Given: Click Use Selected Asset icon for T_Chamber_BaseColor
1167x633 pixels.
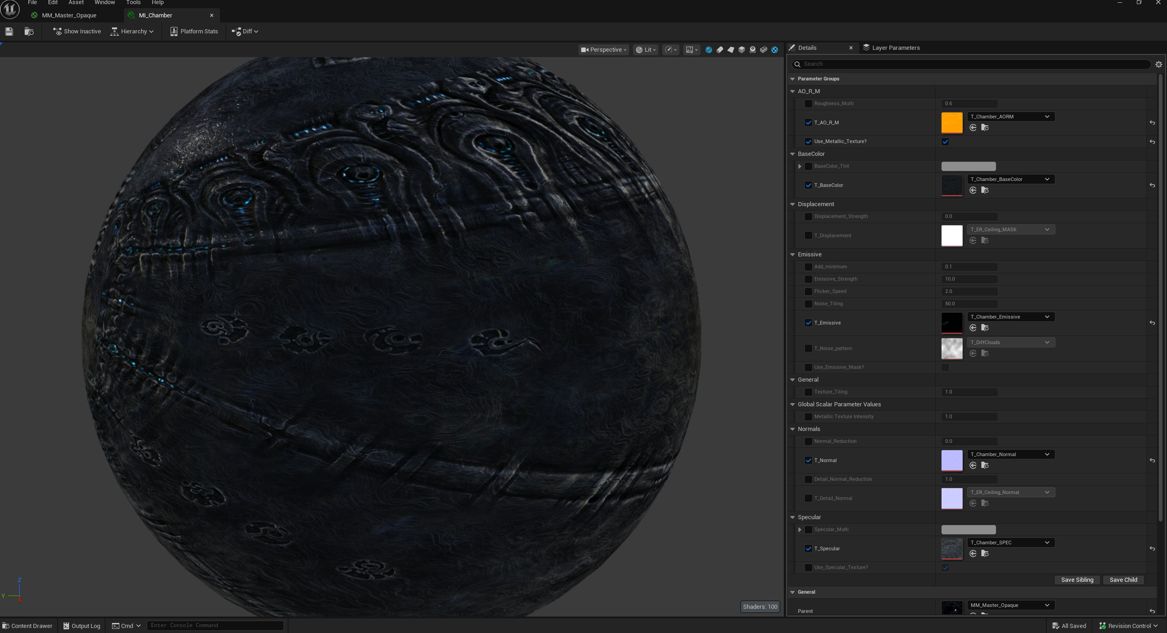Looking at the screenshot, I should pyautogui.click(x=973, y=190).
